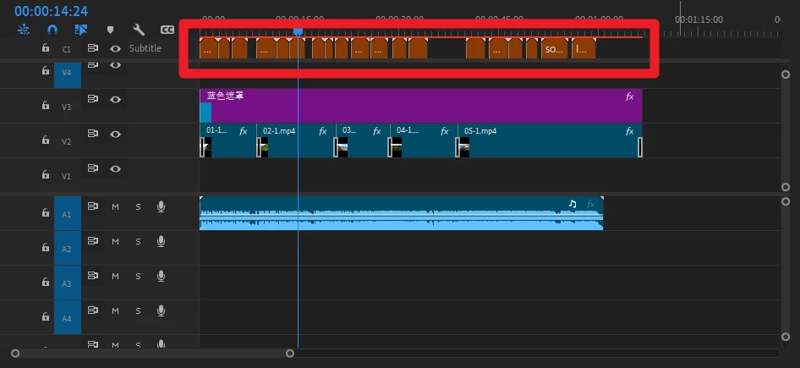Toggle V4 track targeting
800x368 pixels.
tap(68, 74)
